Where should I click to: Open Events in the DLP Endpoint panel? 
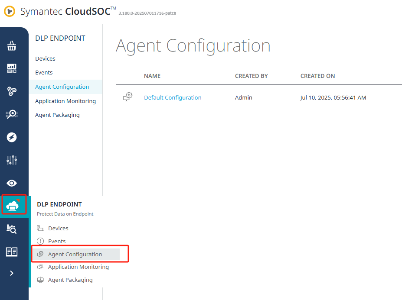tap(44, 72)
